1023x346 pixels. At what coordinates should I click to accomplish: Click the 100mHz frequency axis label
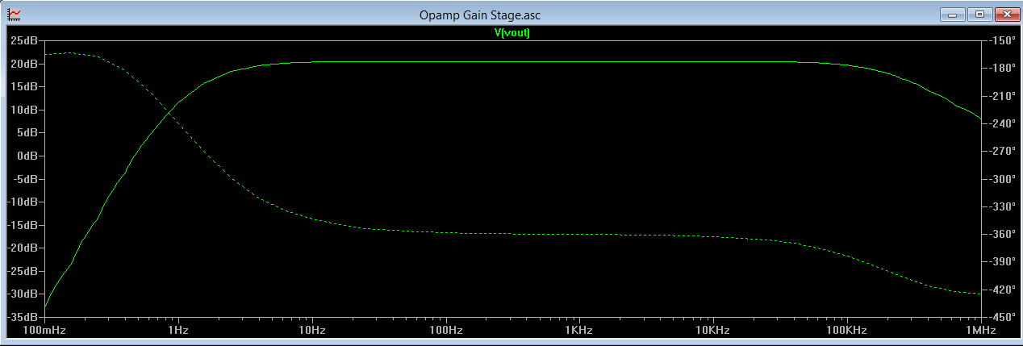pos(44,331)
